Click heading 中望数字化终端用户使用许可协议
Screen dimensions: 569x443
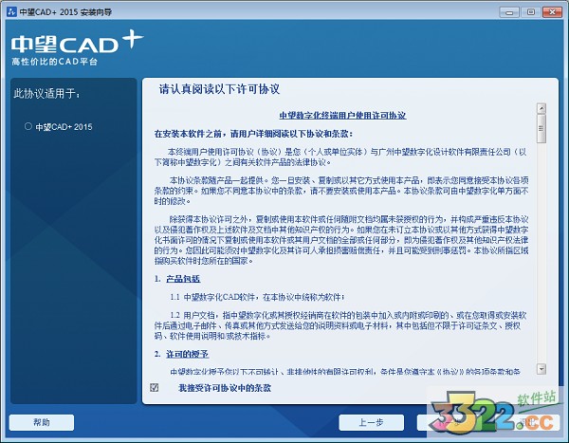[x=342, y=116]
